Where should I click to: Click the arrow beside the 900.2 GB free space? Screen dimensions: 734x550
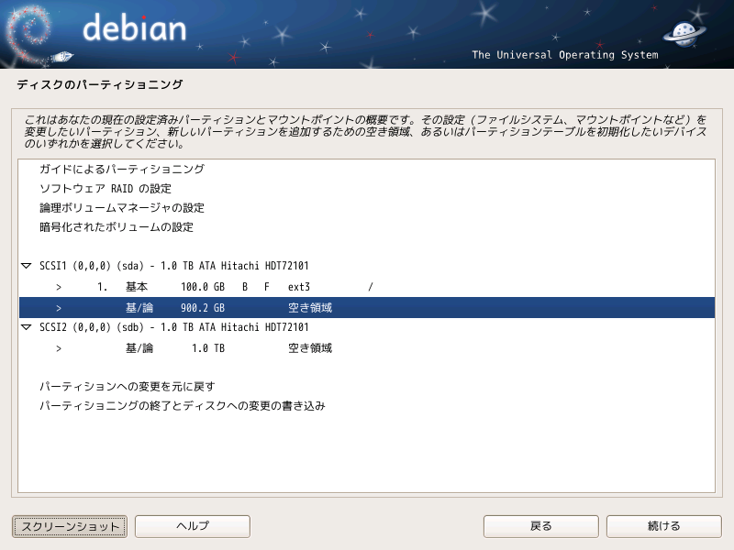tap(59, 308)
